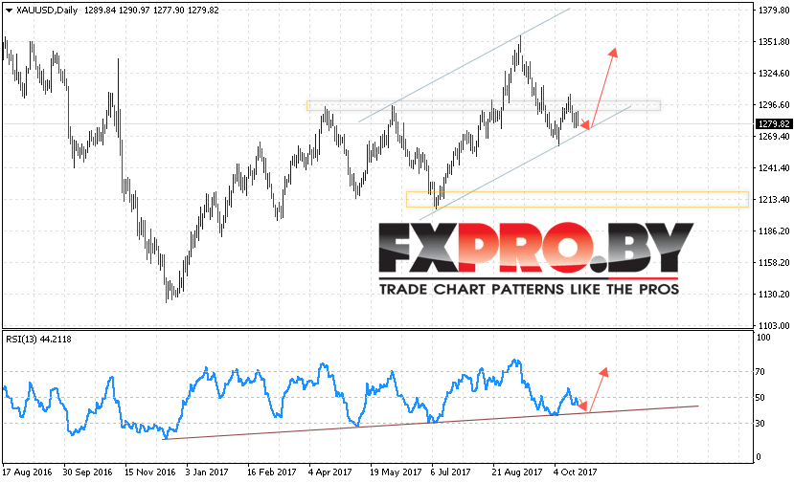Click price level 1241.40 on the scale

(x=774, y=168)
